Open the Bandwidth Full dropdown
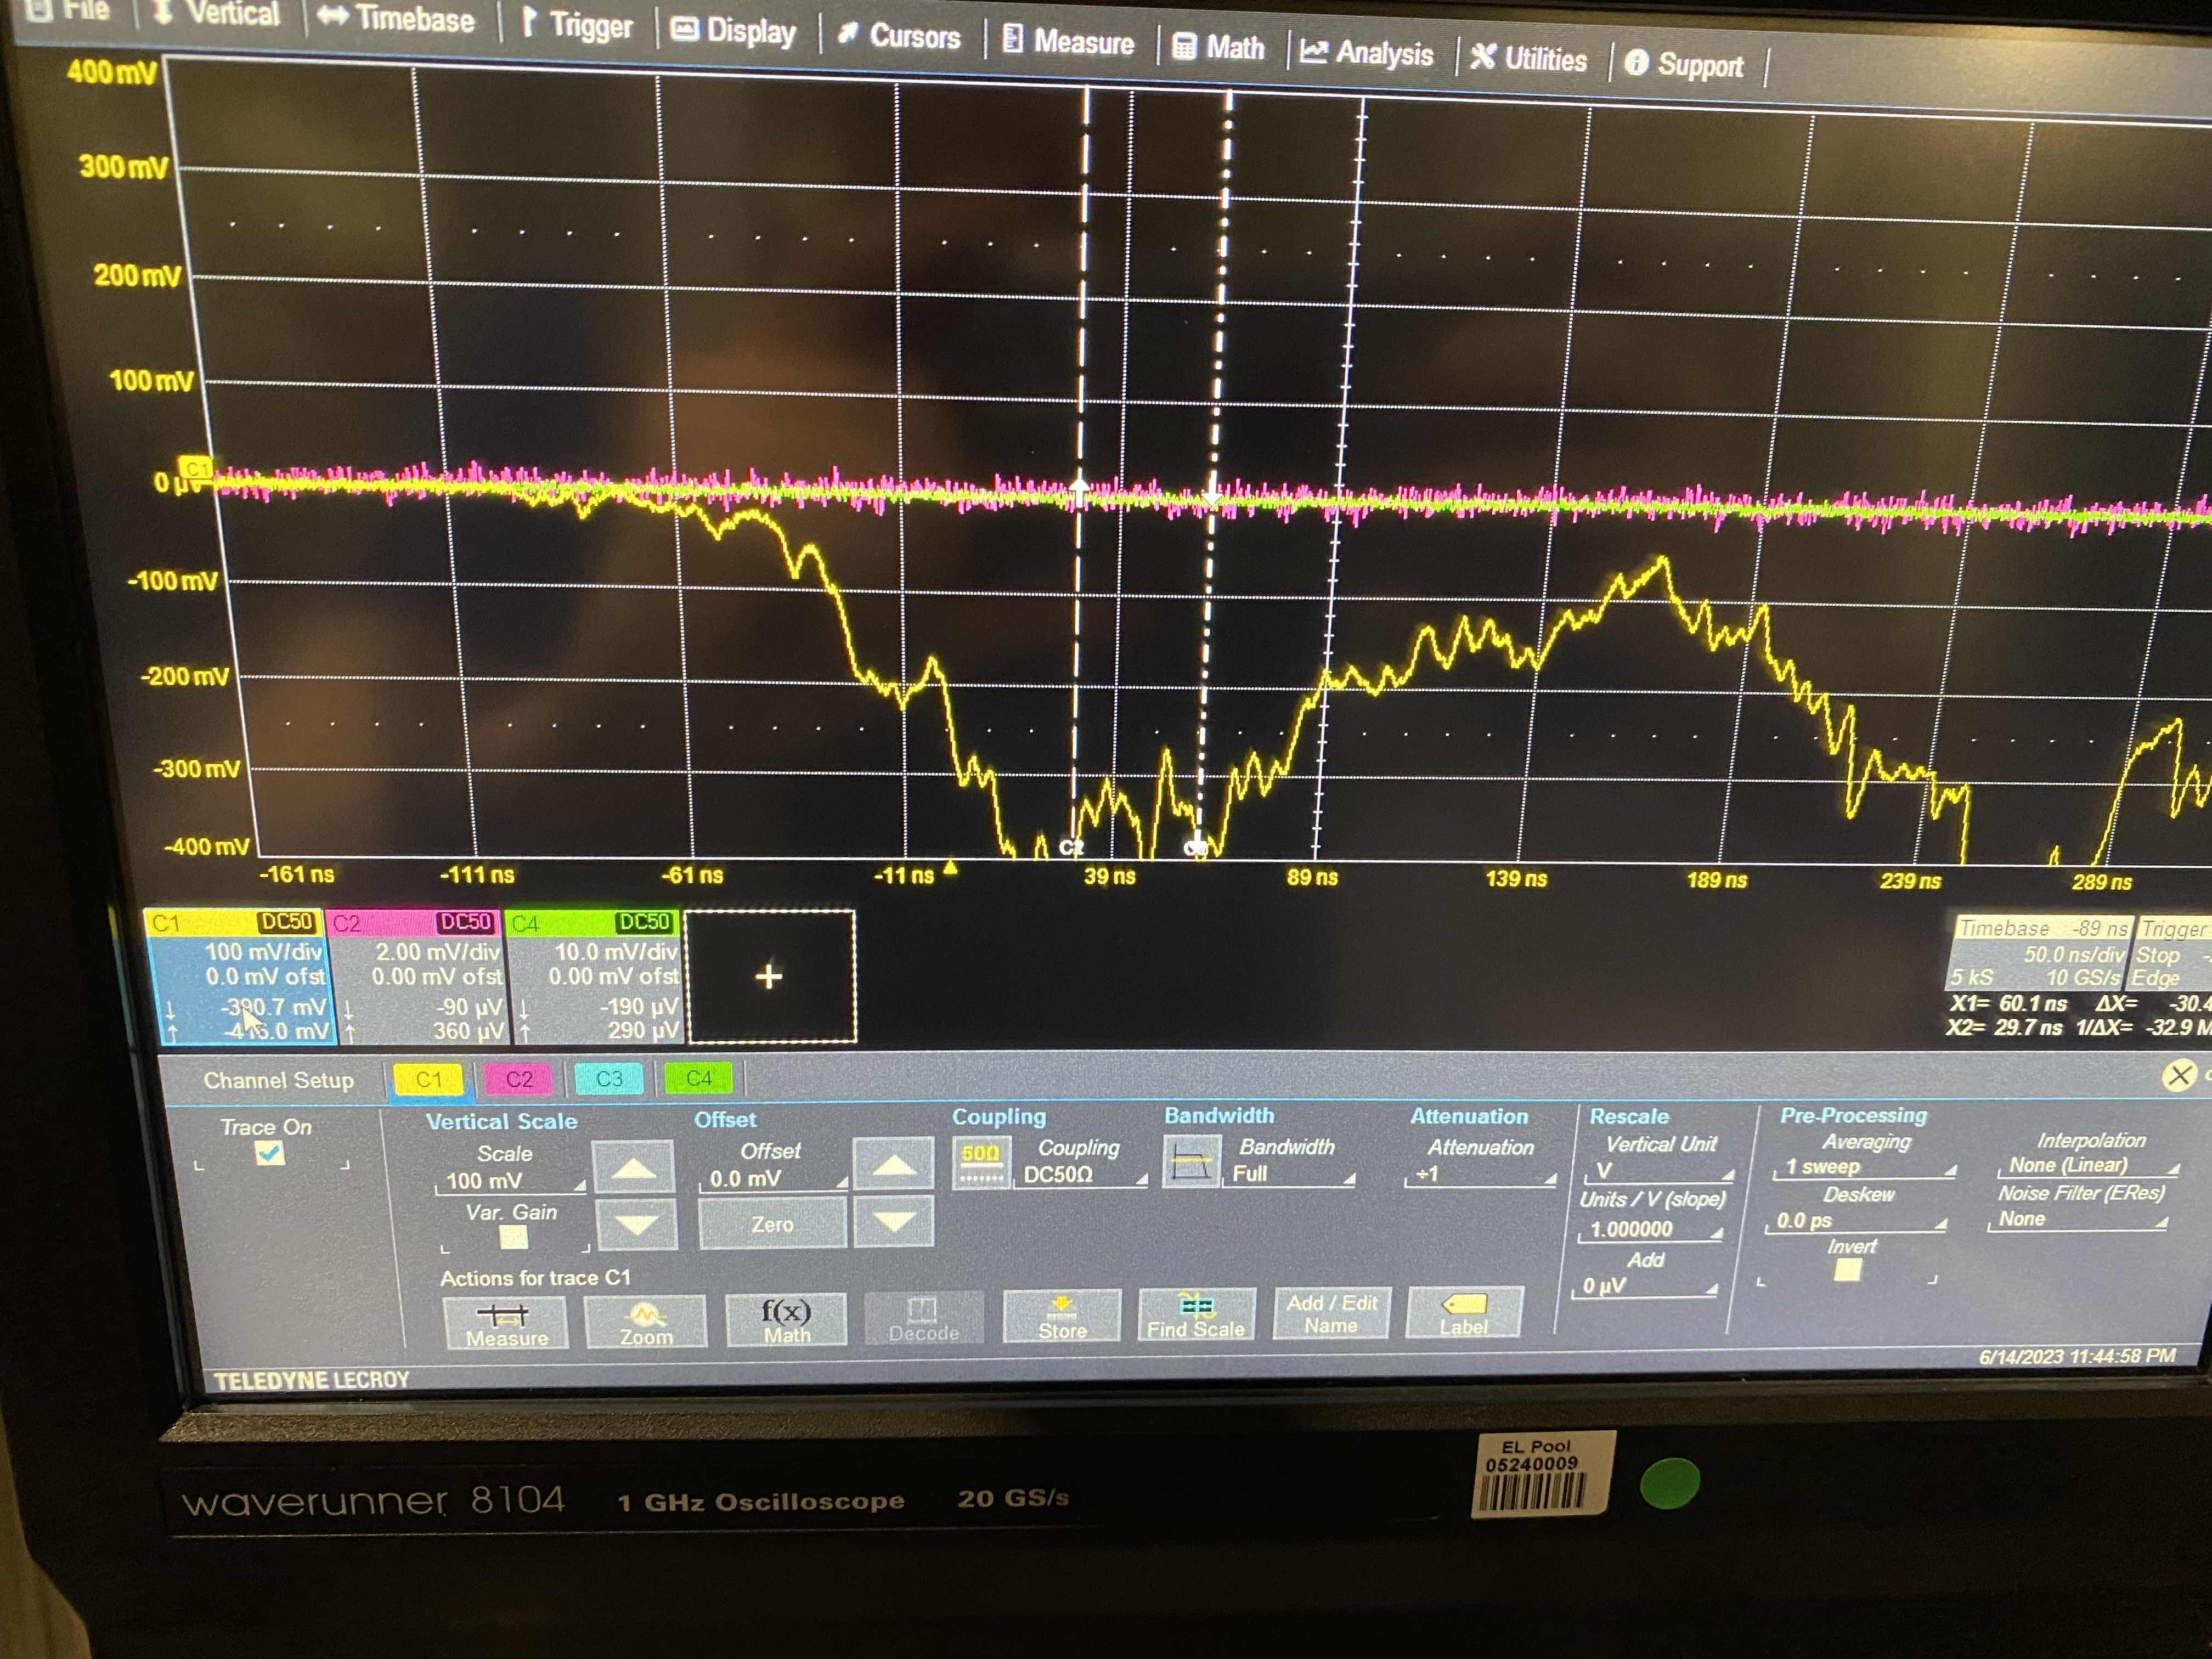 1291,1174
